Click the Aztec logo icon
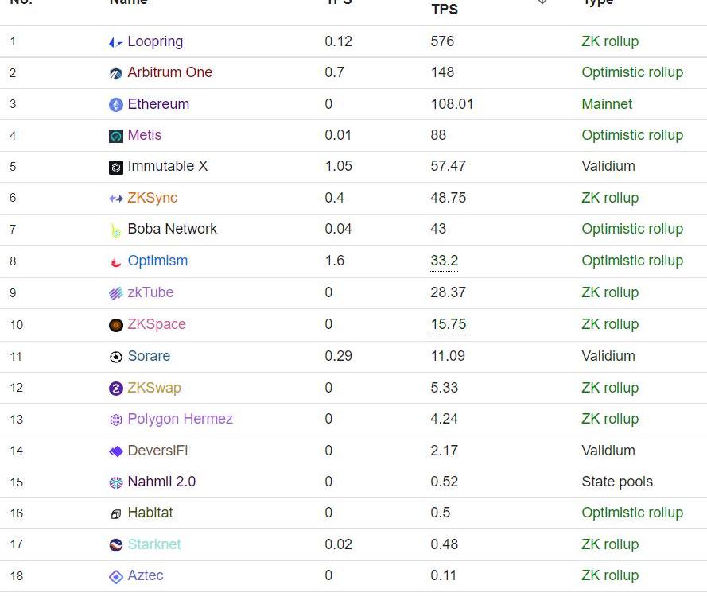Screen dimensions: 707x596 (x=116, y=576)
